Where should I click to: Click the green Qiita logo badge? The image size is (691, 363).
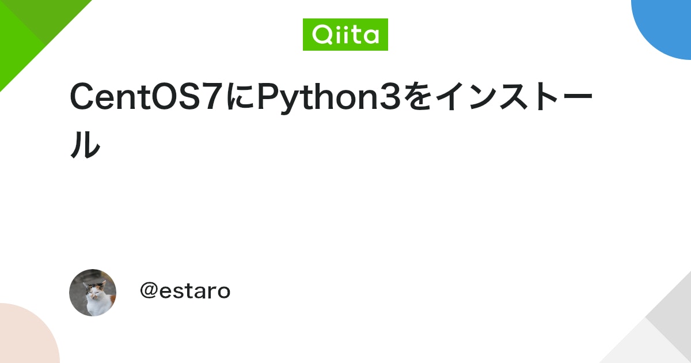click(345, 35)
